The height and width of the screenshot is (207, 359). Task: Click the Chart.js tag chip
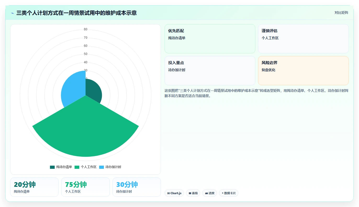pyautogui.click(x=174, y=193)
